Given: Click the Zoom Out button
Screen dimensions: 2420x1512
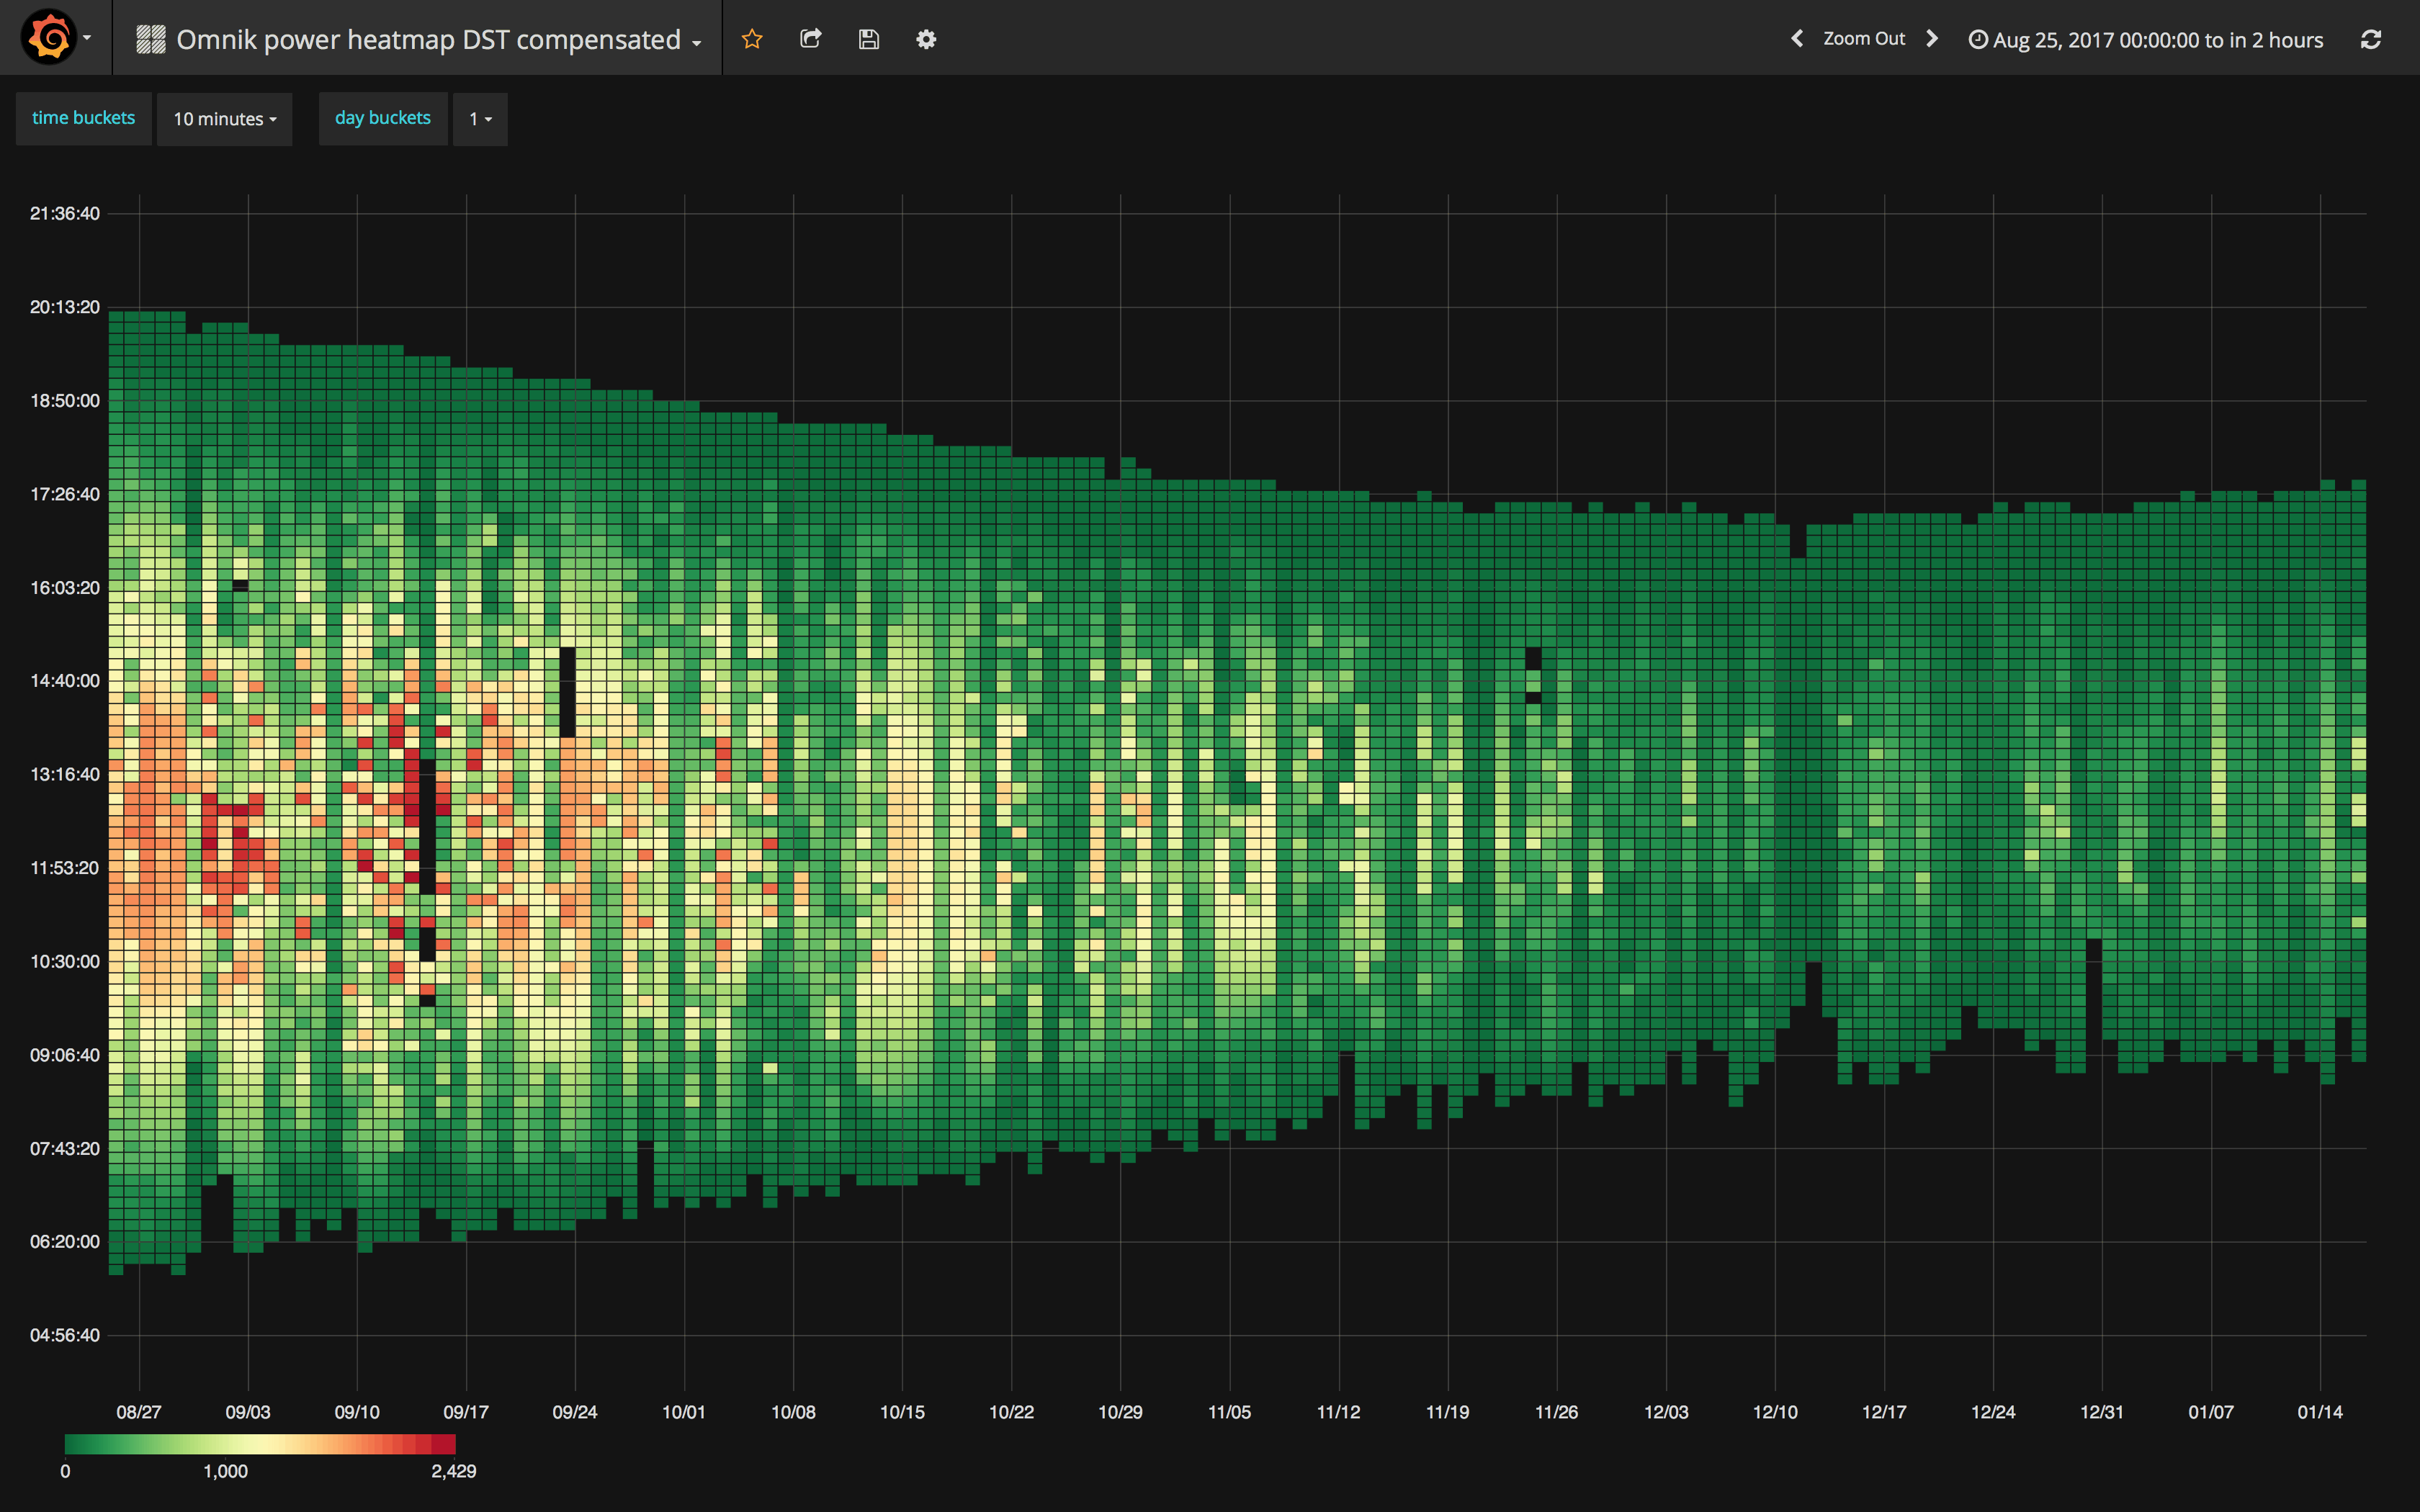Looking at the screenshot, I should pyautogui.click(x=1863, y=39).
